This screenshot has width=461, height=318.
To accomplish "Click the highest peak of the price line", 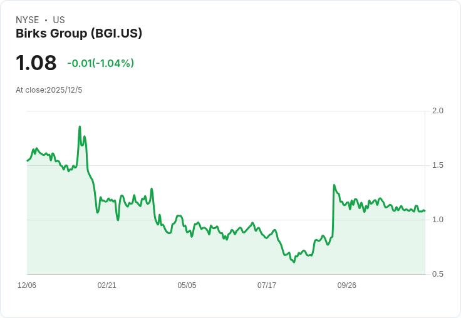I will click(x=80, y=126).
